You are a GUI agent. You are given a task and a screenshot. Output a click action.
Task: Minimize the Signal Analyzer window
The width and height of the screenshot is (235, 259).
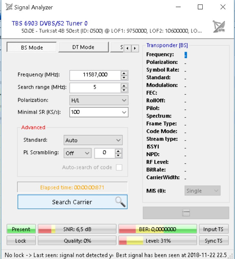coord(178,7)
